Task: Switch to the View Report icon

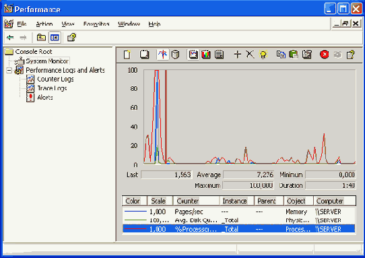Action: [x=219, y=55]
